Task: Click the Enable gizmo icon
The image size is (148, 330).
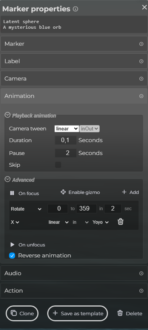Action: 63,192
